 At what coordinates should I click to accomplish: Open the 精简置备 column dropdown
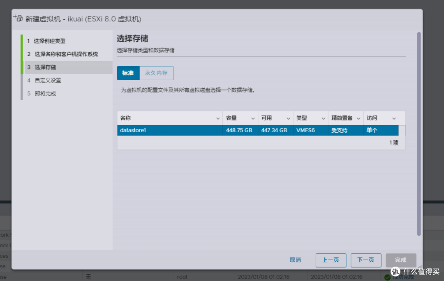358,118
